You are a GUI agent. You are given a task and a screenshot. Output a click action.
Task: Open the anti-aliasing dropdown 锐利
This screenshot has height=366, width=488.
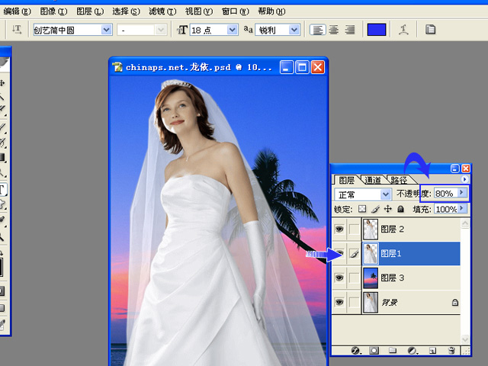294,30
